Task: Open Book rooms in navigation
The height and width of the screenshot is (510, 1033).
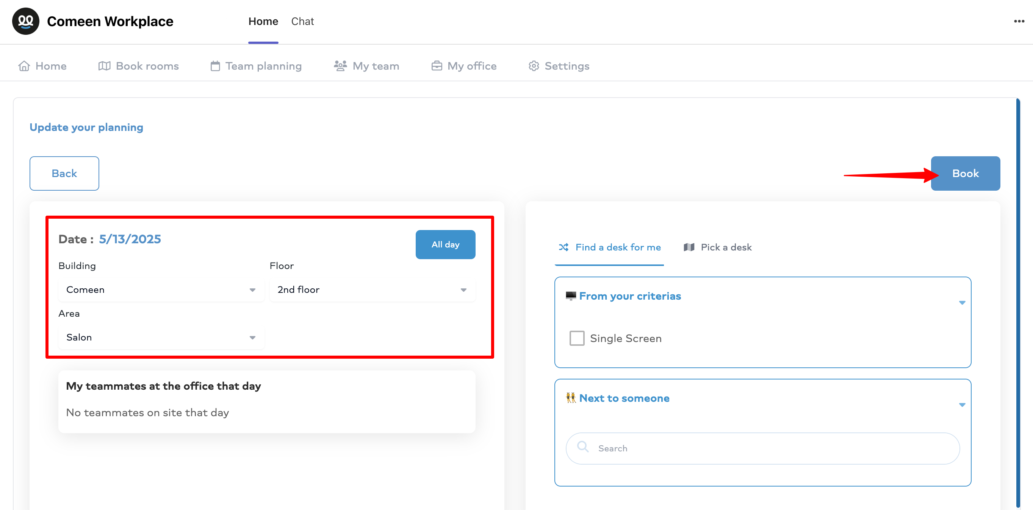Action: (138, 66)
